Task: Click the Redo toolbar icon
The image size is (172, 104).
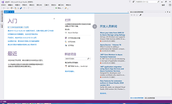Action: click(29, 8)
